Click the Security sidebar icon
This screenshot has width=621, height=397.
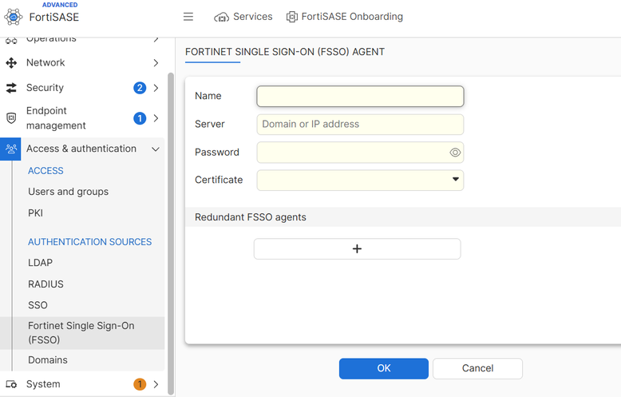coord(11,88)
